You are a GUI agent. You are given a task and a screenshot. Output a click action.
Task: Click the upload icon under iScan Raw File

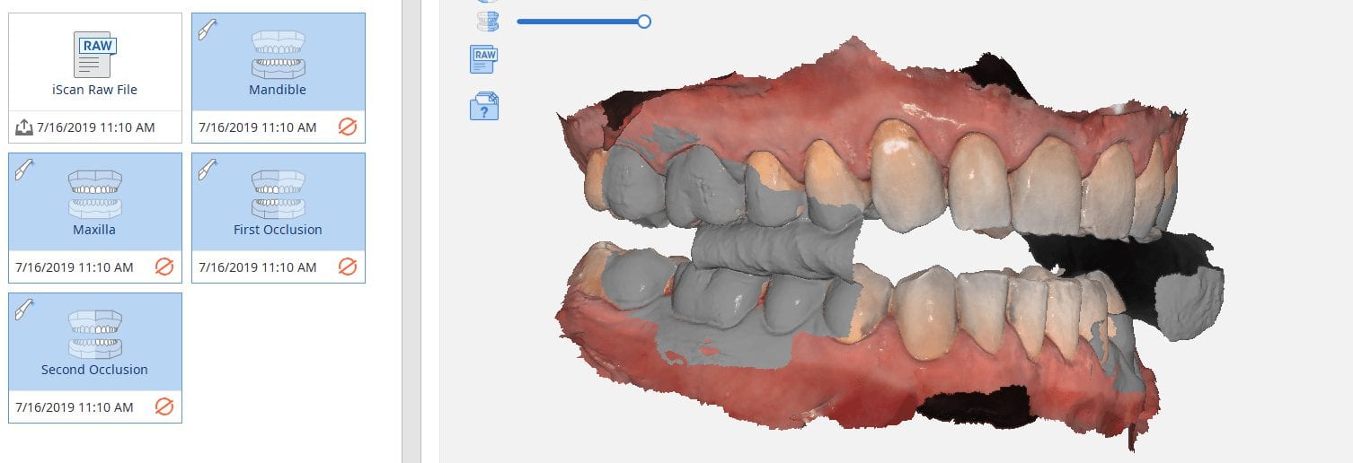click(x=24, y=127)
